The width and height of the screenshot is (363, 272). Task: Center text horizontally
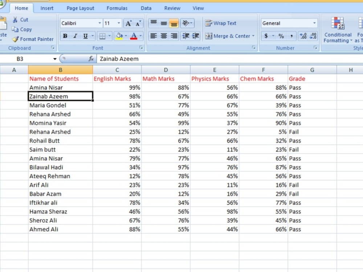tap(164, 36)
